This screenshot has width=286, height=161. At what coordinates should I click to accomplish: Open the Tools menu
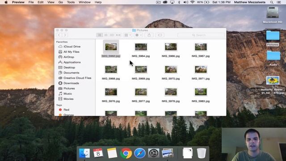[71, 2]
